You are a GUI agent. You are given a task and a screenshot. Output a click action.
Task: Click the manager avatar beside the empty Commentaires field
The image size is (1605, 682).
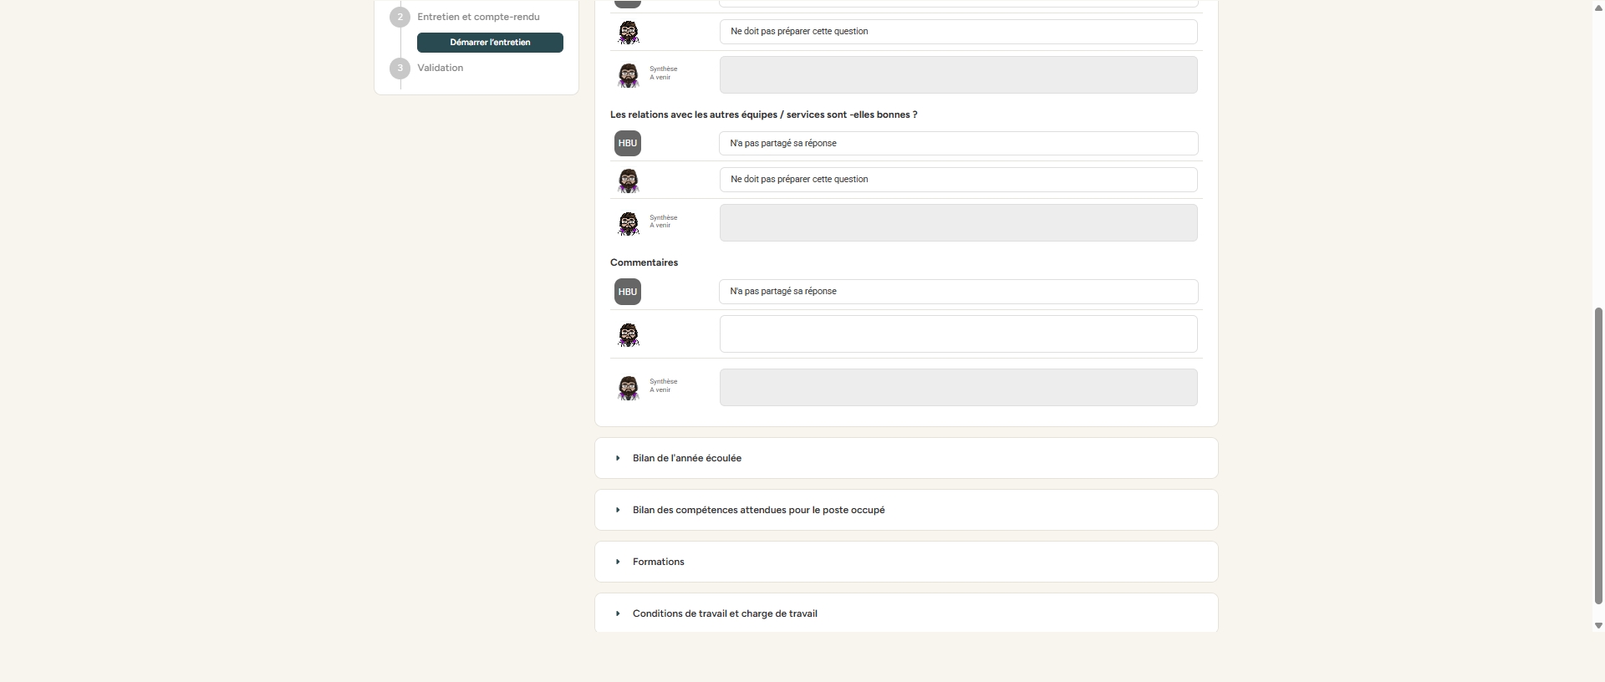click(629, 335)
